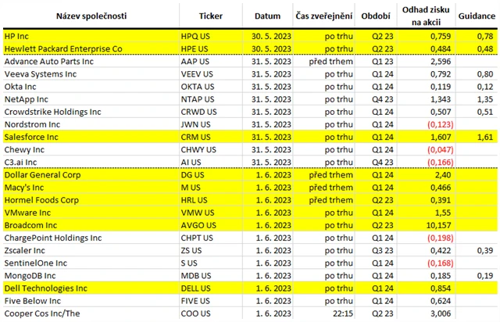Click the Zscaler guidance value 0,39
Viewport: 500px width, 322px height.
coord(485,251)
